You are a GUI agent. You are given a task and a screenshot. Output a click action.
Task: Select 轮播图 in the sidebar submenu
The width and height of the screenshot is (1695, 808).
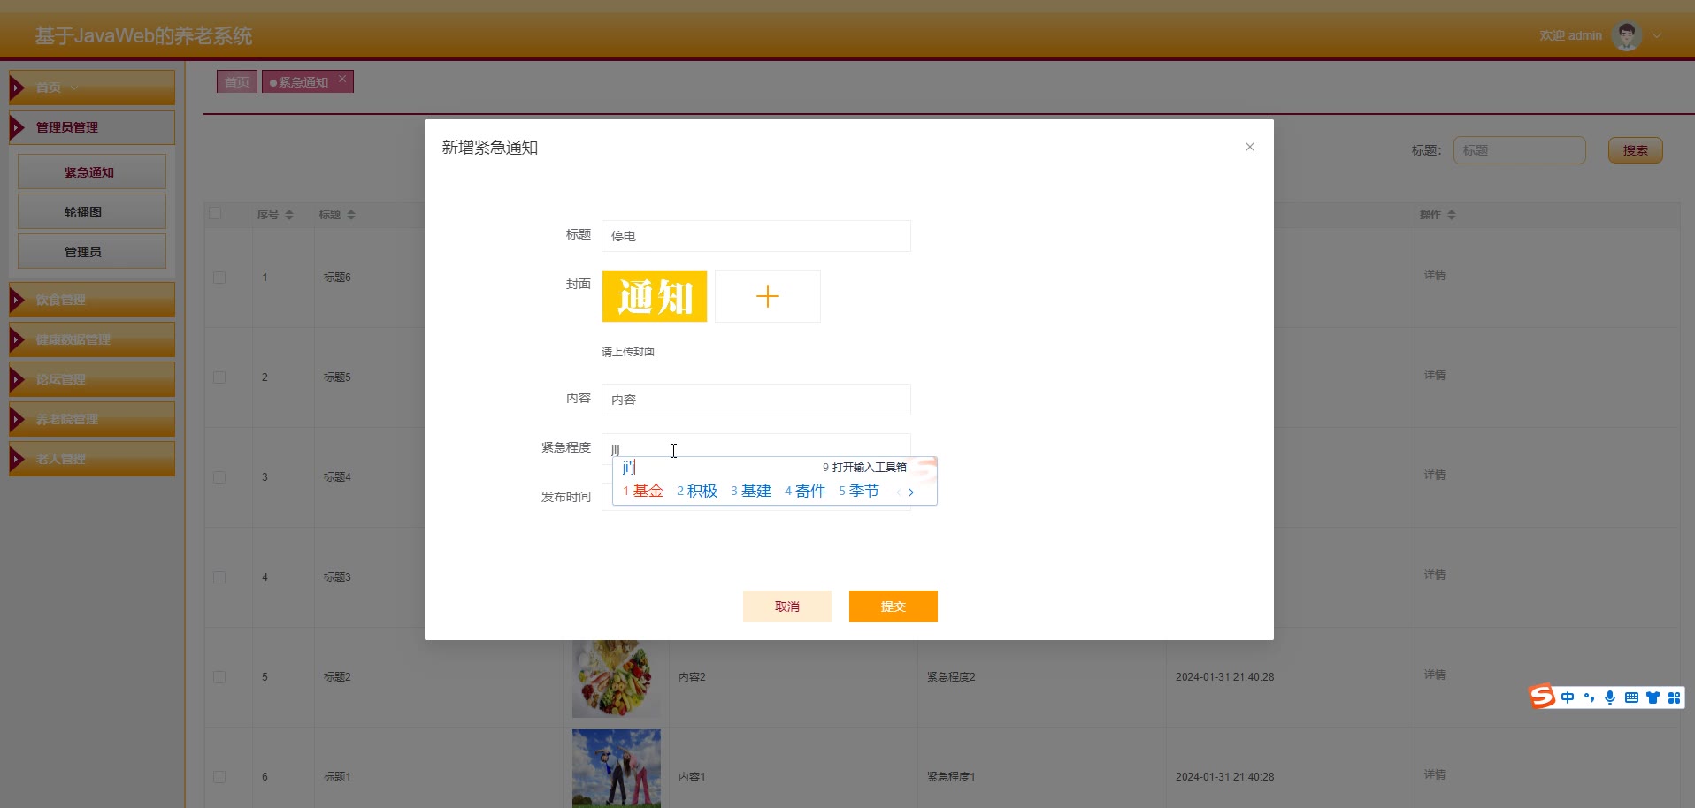(92, 212)
